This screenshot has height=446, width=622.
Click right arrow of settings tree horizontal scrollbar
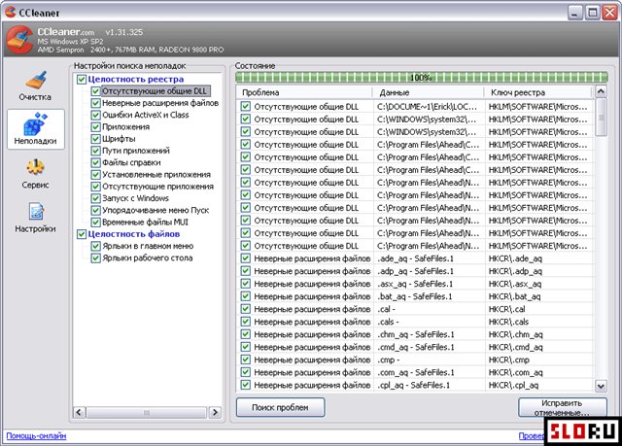tap(215, 412)
